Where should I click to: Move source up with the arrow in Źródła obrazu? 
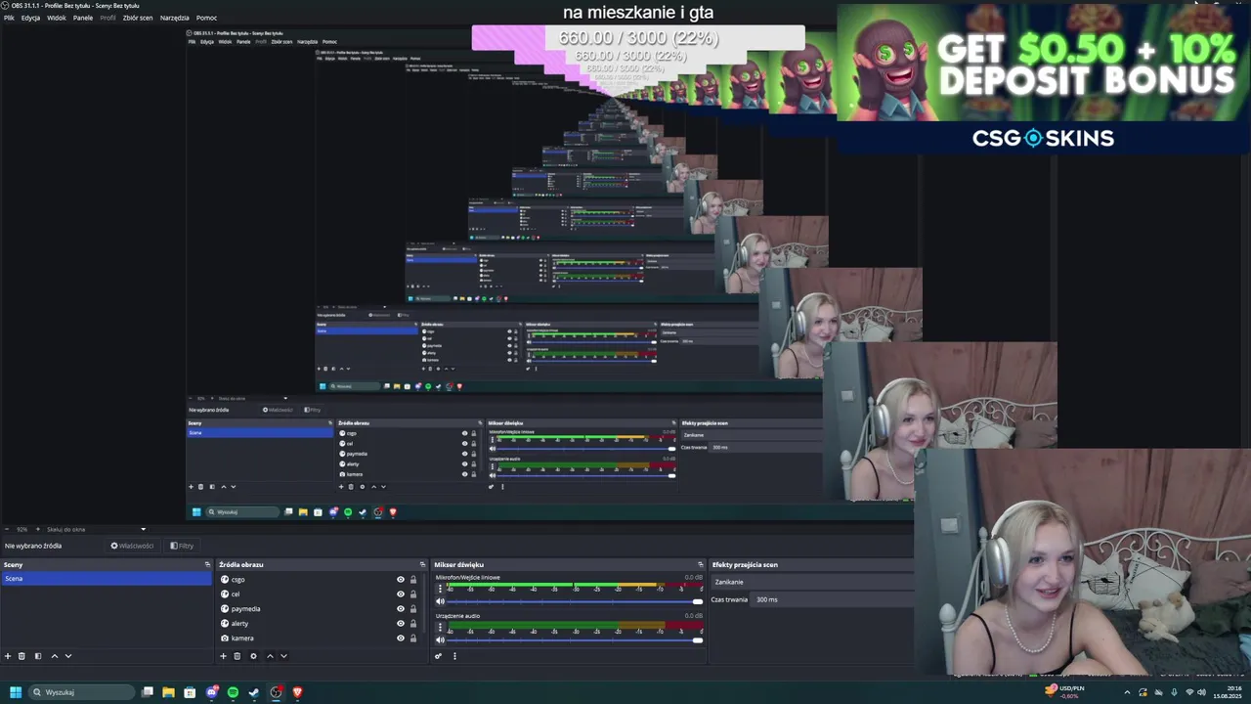point(270,656)
